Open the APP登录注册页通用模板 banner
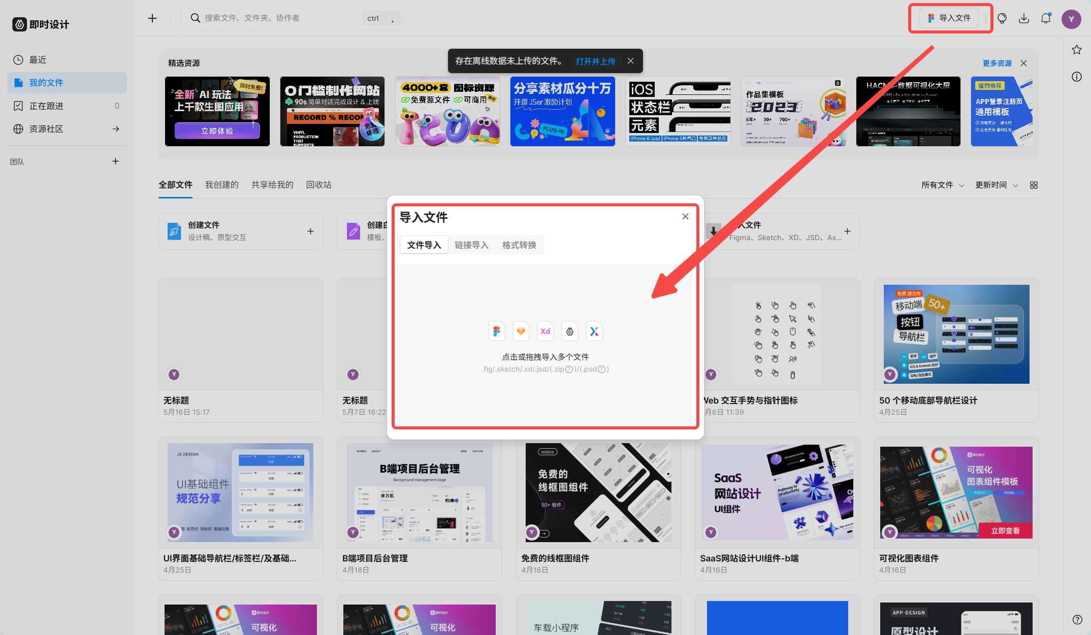Screen dimensions: 1091x635 pos(1002,111)
